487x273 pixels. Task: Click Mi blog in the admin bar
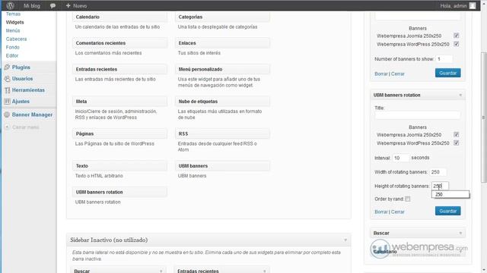[x=32, y=6]
